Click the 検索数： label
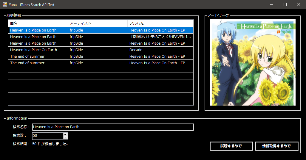This screenshot has height=160, width=306. [x=19, y=136]
